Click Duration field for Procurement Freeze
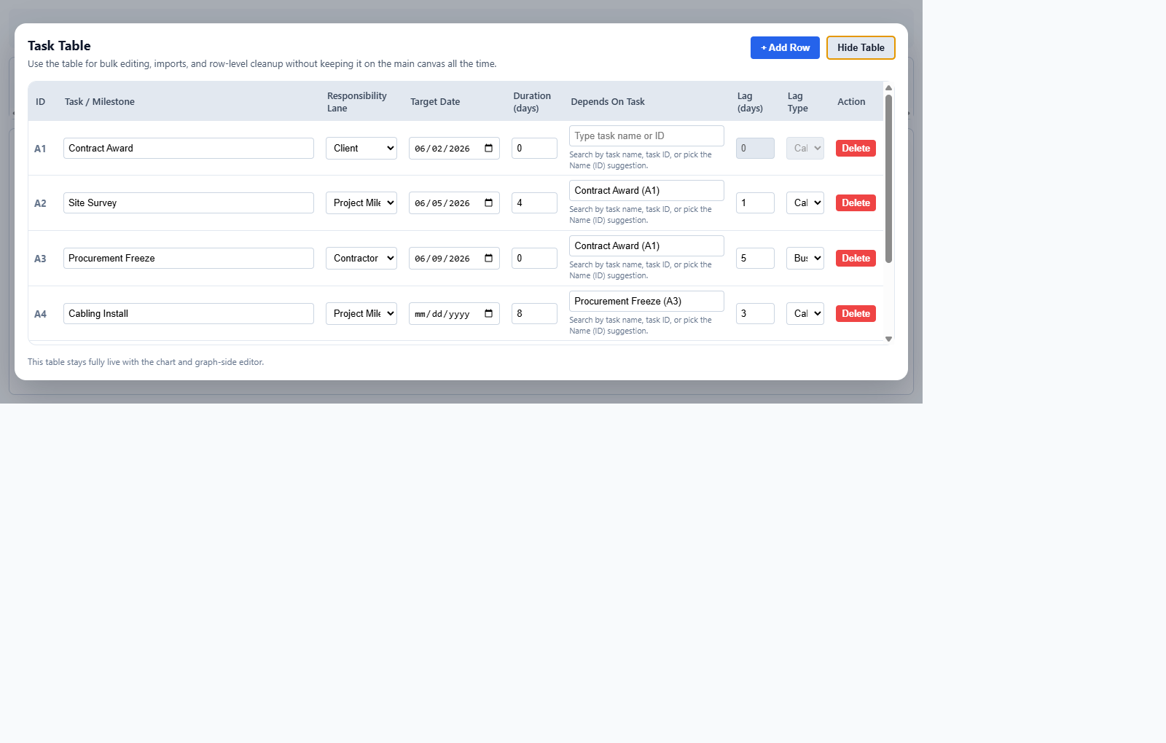This screenshot has width=1166, height=743. [x=534, y=258]
